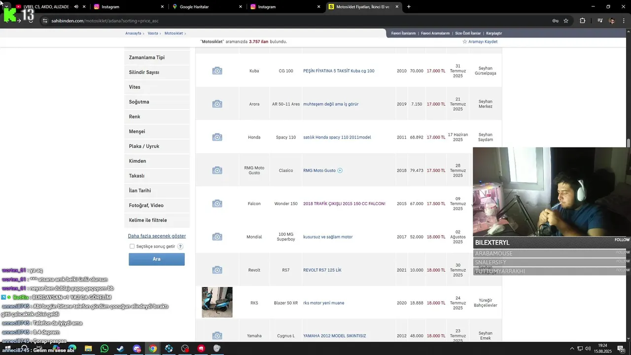
Task: Expand the Kelime ile filtrele filter
Action: coord(157,220)
